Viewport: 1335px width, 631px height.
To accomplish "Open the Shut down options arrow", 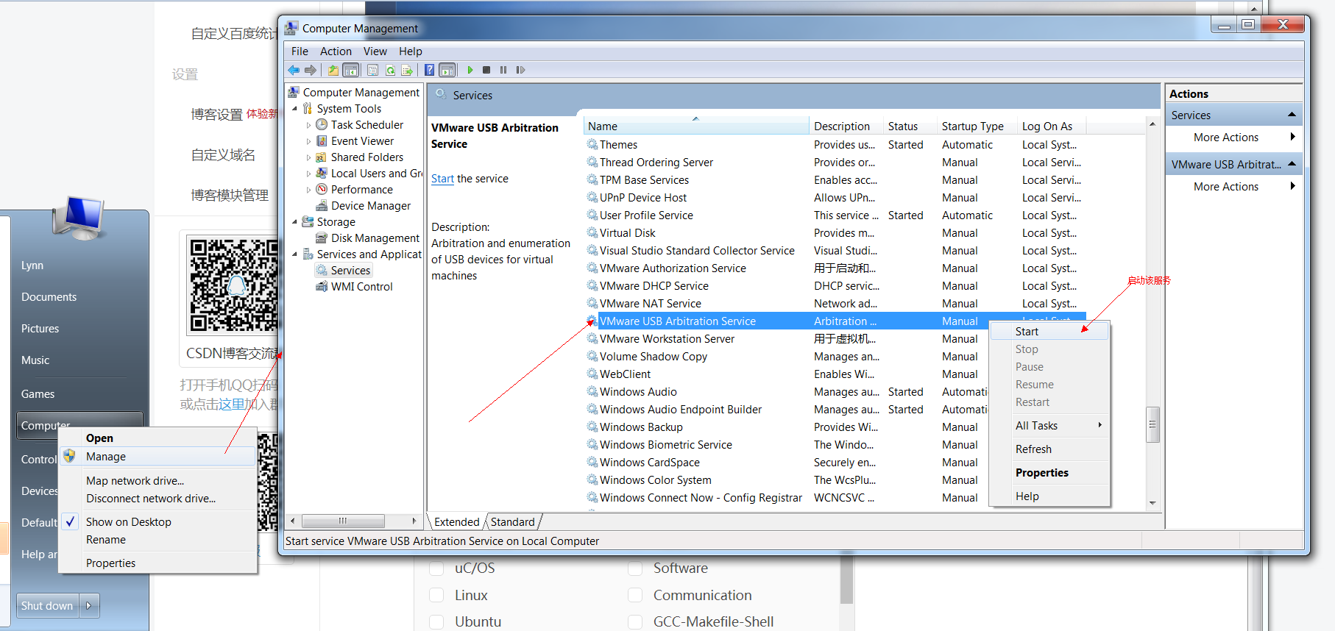I will 89,606.
